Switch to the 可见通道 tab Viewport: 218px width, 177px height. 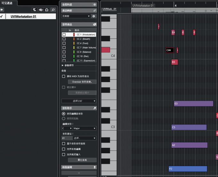7,3
